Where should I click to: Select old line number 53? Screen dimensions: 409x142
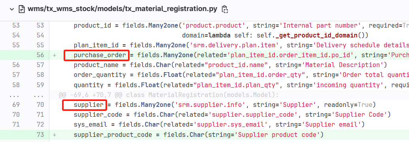(16, 26)
